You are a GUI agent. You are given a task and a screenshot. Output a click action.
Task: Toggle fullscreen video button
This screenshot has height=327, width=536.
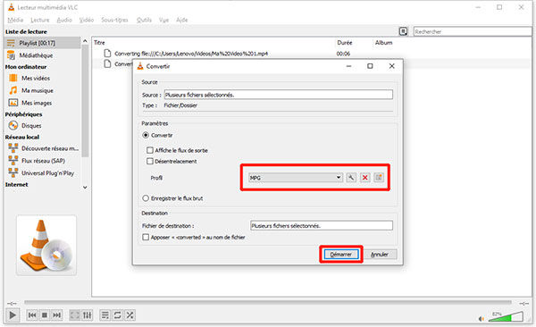pos(74,315)
